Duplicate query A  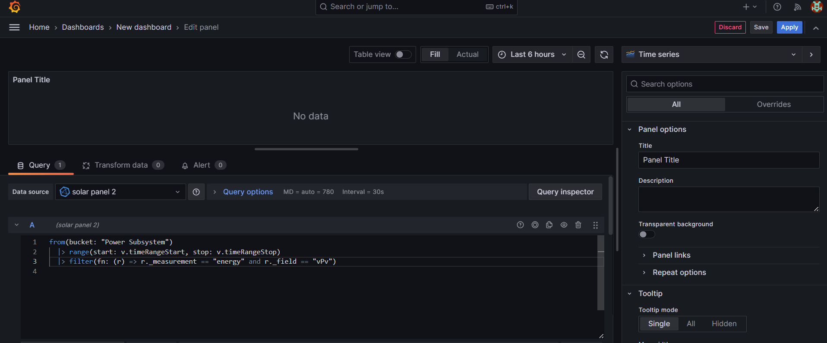[x=549, y=225]
